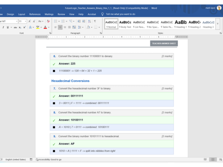Image resolution: width=223 pixels, height=167 pixels.
Task: Click English (United States) language indicator
Action: (x=16, y=159)
